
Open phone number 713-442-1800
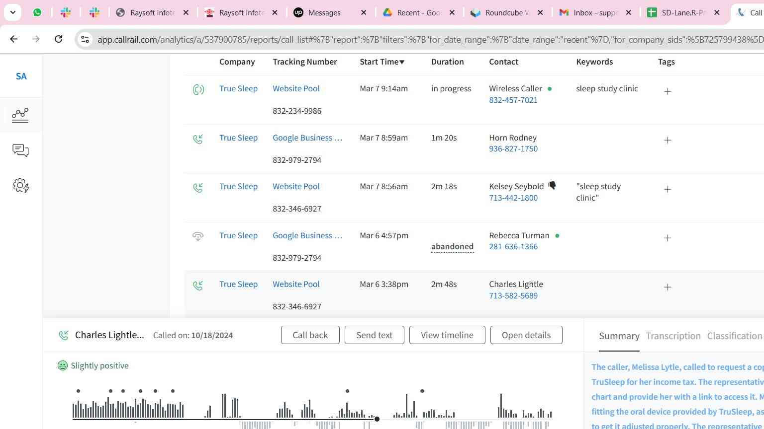(x=513, y=198)
